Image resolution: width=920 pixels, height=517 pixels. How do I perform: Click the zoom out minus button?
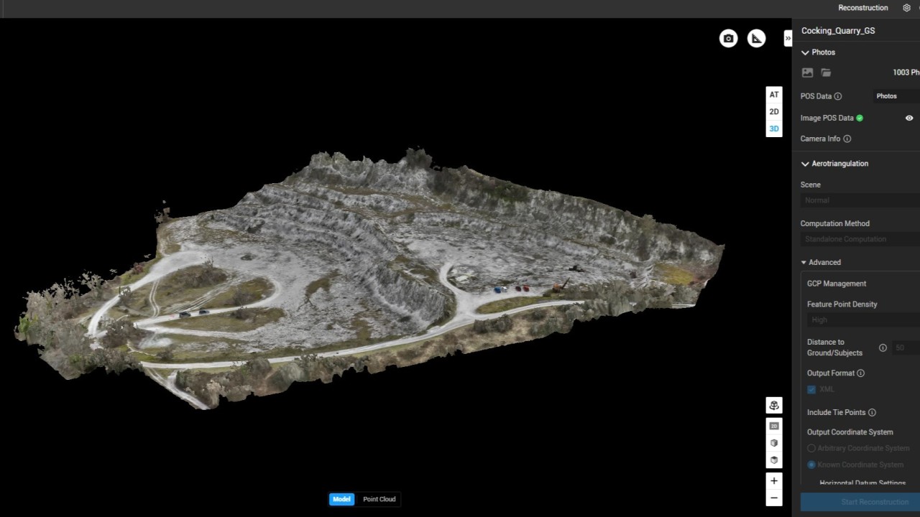(x=773, y=498)
